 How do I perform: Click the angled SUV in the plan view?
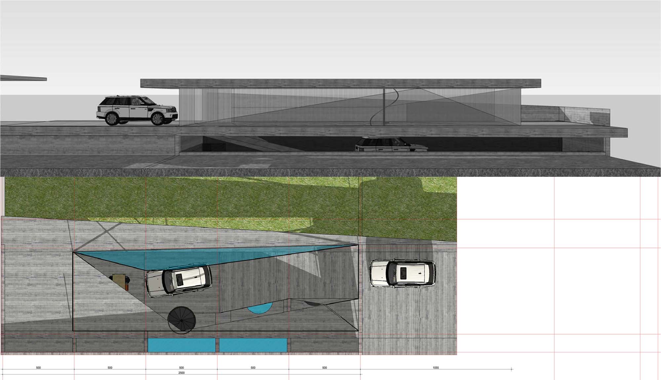pos(179,281)
